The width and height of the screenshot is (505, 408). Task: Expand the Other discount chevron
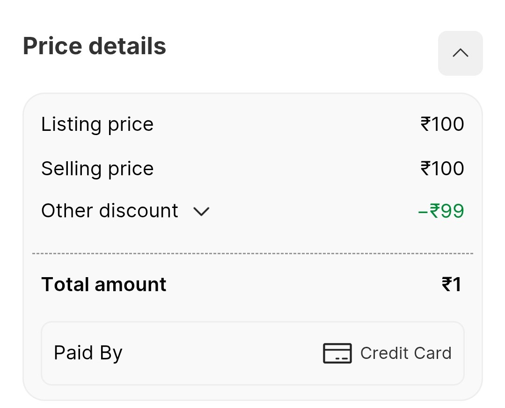click(x=201, y=212)
